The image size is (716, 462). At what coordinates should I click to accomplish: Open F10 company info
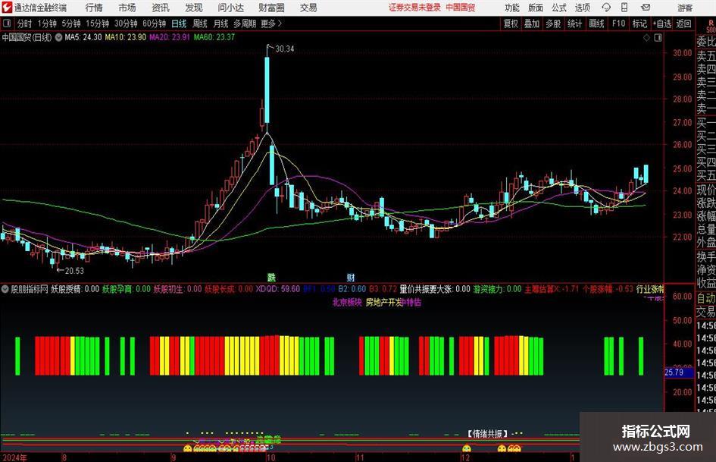[x=618, y=24]
